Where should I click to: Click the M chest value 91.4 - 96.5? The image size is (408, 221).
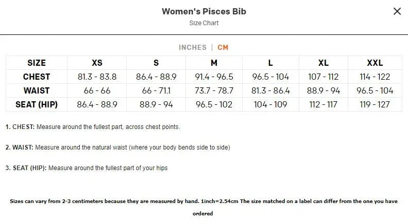[214, 77]
